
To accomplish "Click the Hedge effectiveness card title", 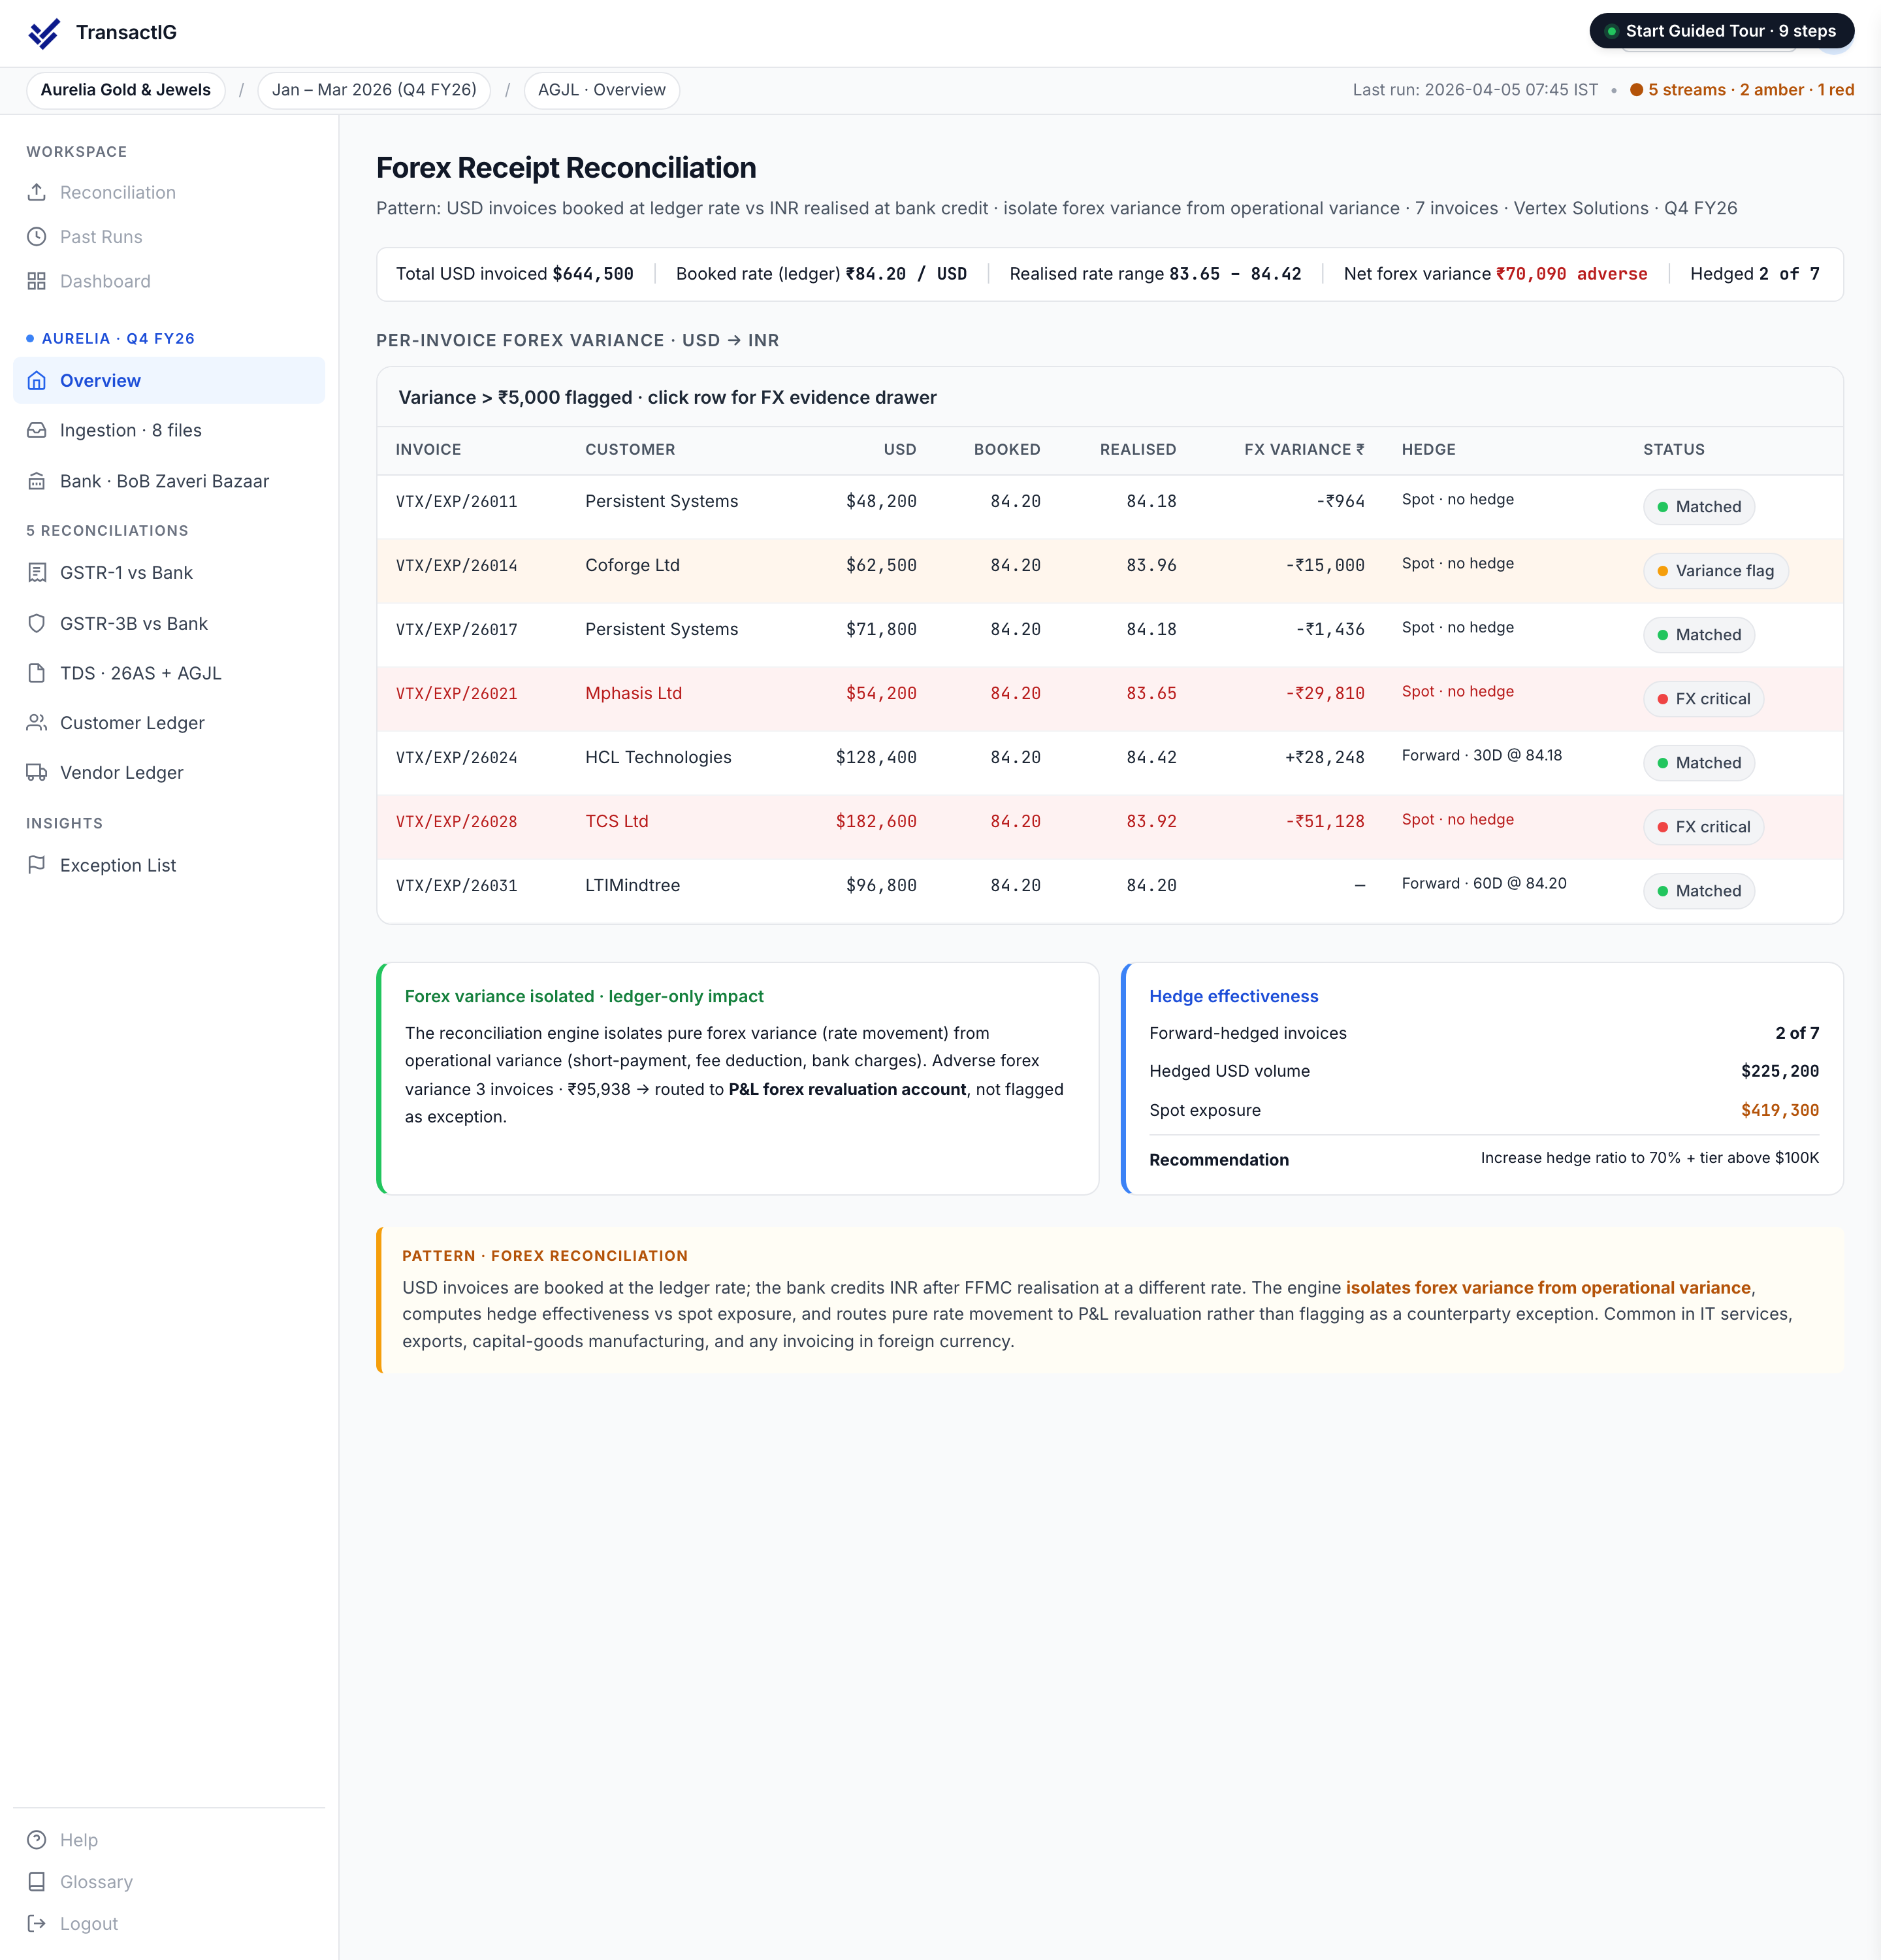I will (1233, 996).
